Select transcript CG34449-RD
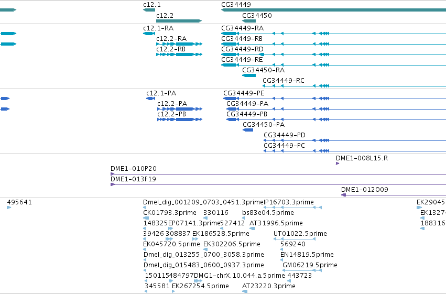The height and width of the screenshot is (294, 446). (333, 55)
